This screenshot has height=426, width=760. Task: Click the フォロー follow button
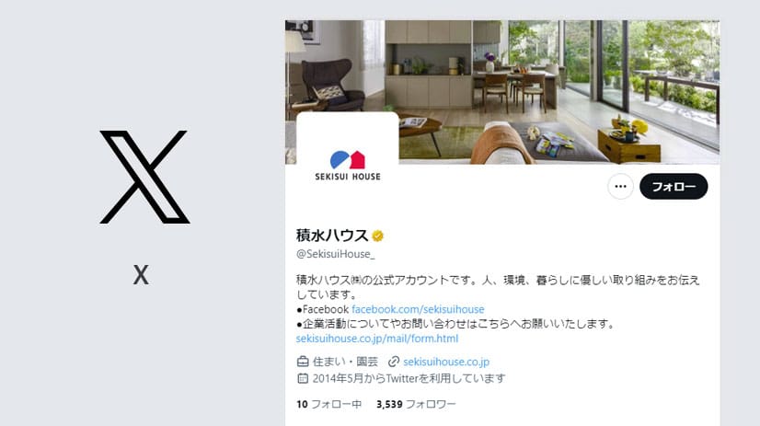(x=674, y=187)
